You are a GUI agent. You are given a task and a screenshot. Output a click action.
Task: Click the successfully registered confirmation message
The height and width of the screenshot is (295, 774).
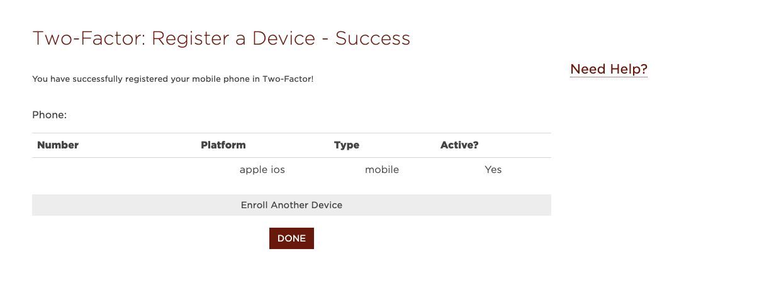click(x=172, y=79)
